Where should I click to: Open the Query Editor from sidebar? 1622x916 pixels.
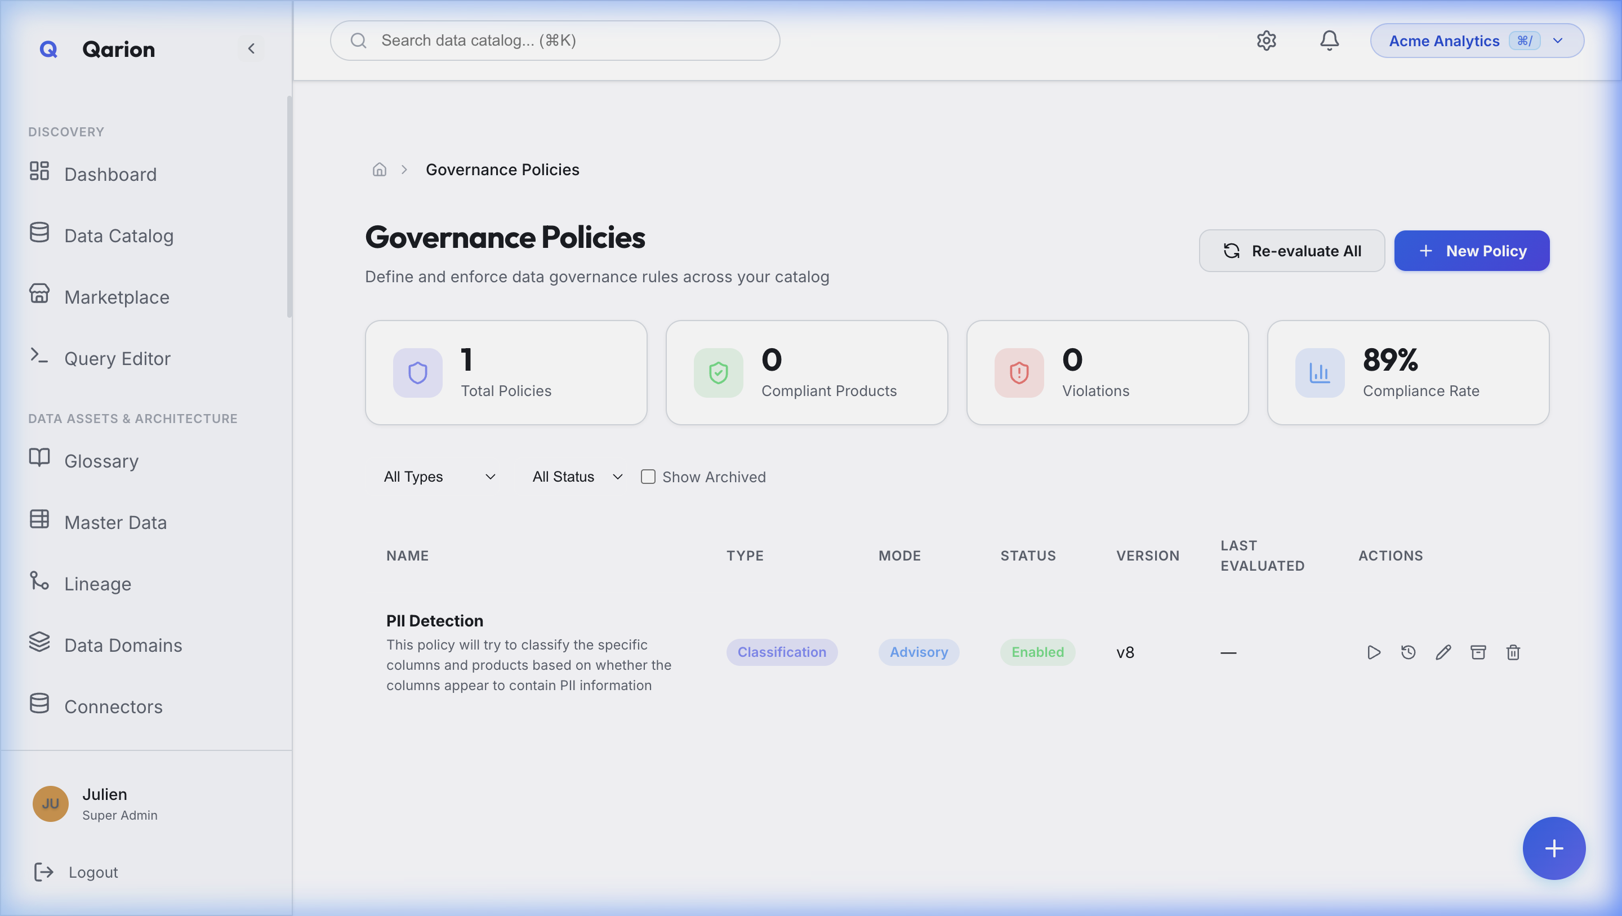coord(117,358)
